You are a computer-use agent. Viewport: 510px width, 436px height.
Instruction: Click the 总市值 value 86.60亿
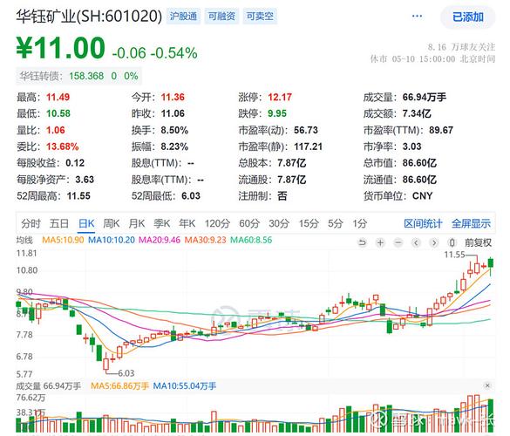coord(419,163)
